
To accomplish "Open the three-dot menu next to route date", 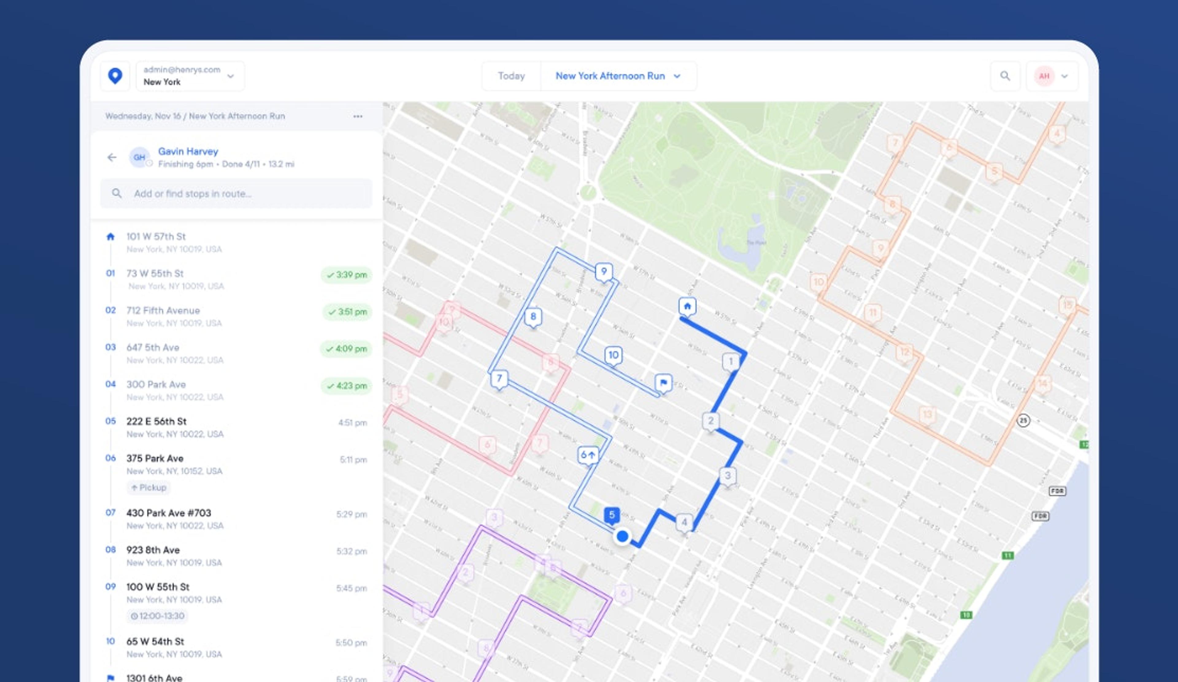I will point(358,116).
